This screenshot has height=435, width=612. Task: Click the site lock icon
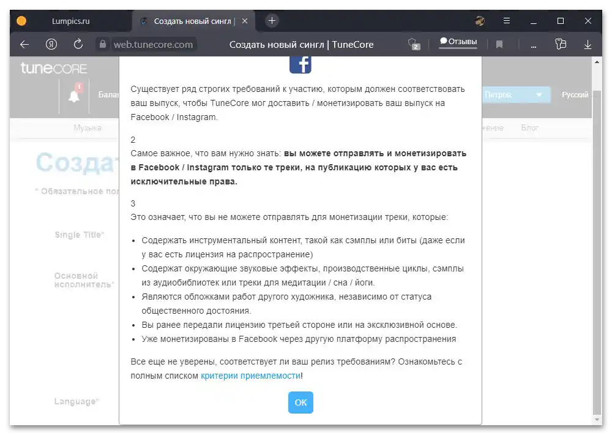(x=102, y=44)
